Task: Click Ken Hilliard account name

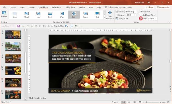Action: click(x=140, y=2)
